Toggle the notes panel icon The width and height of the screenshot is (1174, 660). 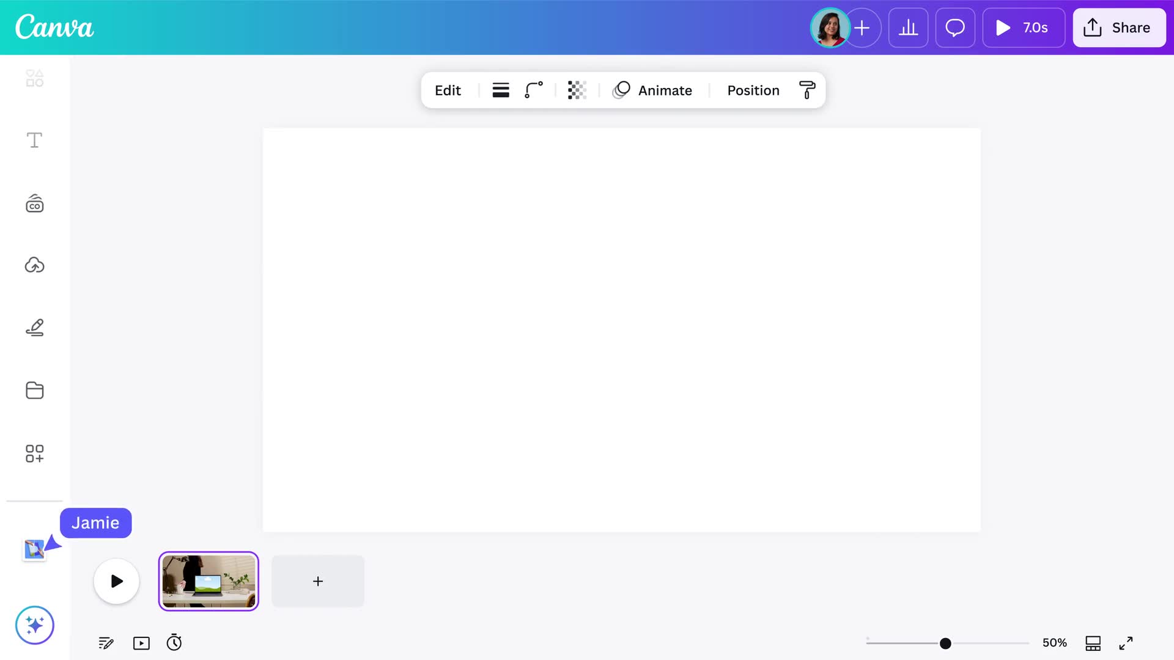coord(106,643)
